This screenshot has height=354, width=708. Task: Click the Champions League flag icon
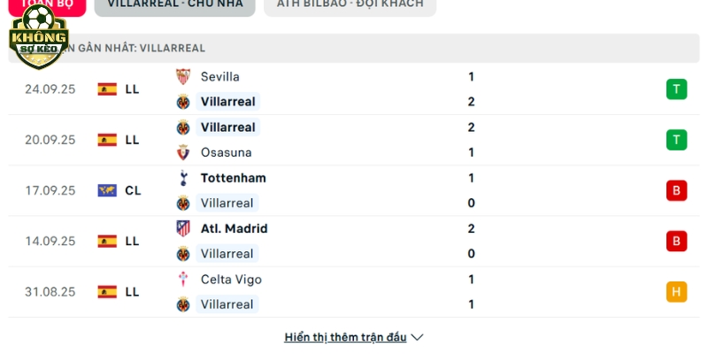point(107,190)
